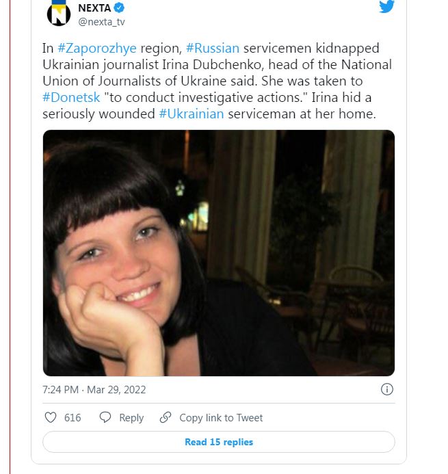Screen dimensions: 448x474
Task: Click the Copy link to Tweet text
Action: (x=221, y=417)
